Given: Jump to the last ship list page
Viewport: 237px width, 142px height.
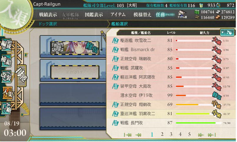Looking at the screenshot, I should [x=211, y=135].
